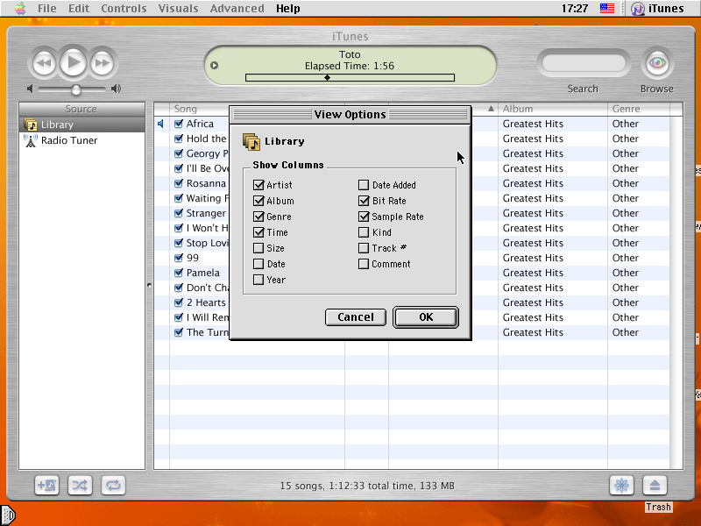Click the Album column header
This screenshot has height=526, width=701.
[553, 109]
